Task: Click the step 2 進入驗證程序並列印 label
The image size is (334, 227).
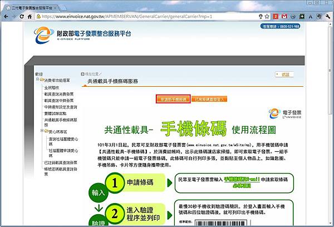Action: [143, 214]
